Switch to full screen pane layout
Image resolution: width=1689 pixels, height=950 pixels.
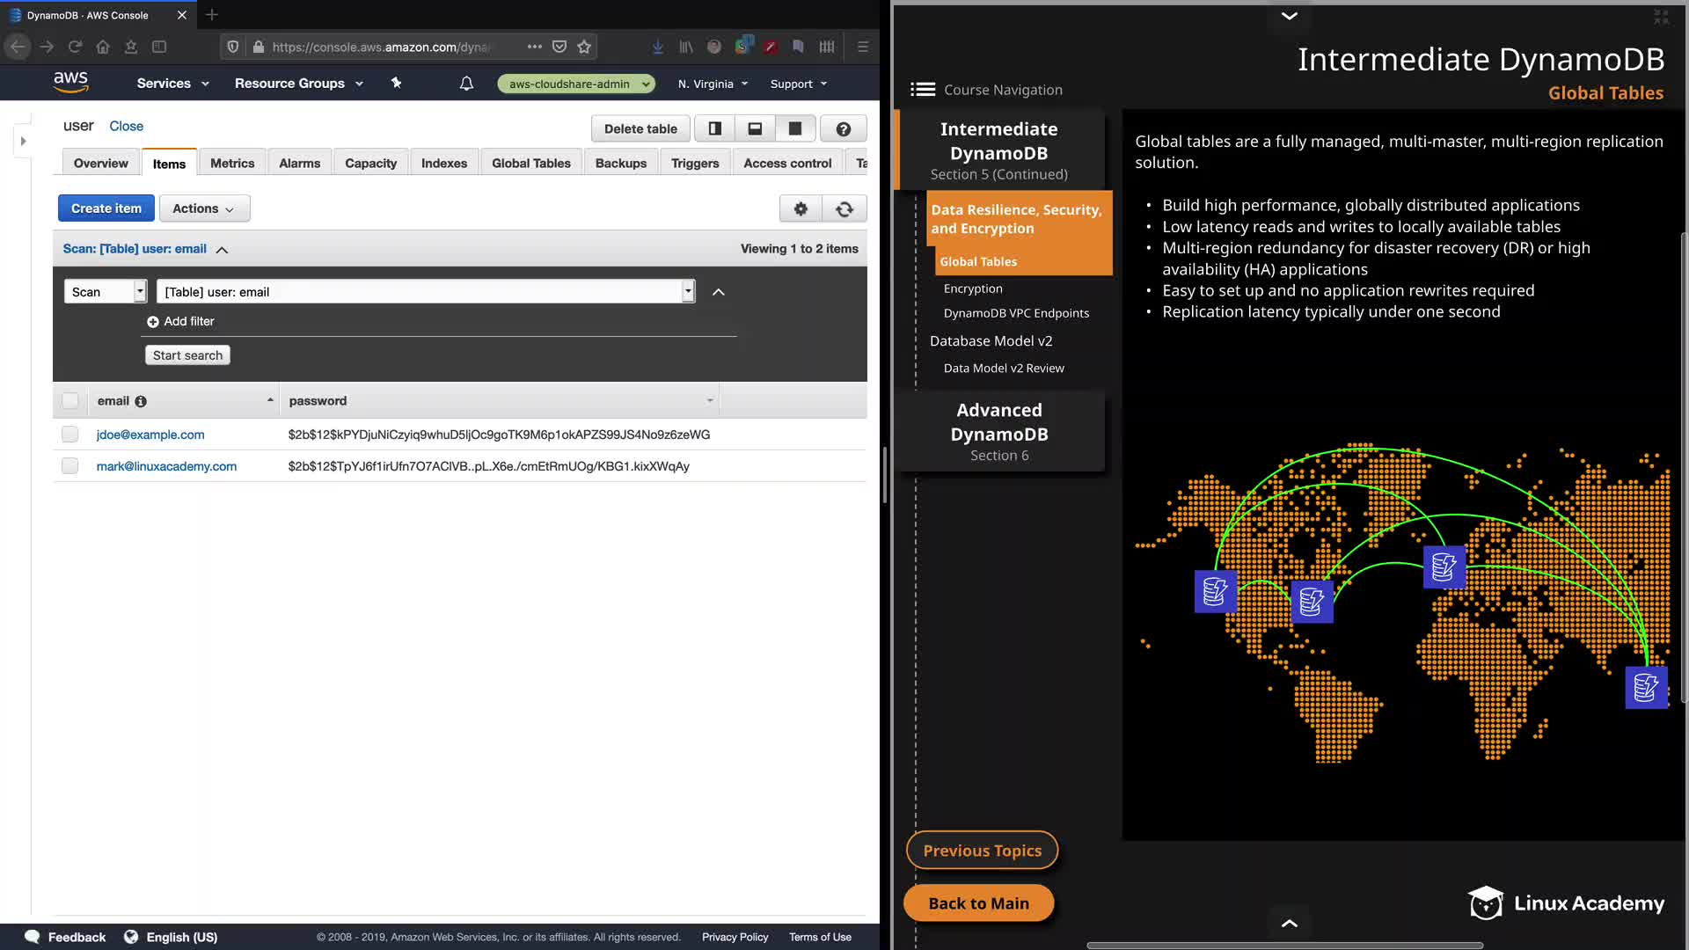coord(795,128)
